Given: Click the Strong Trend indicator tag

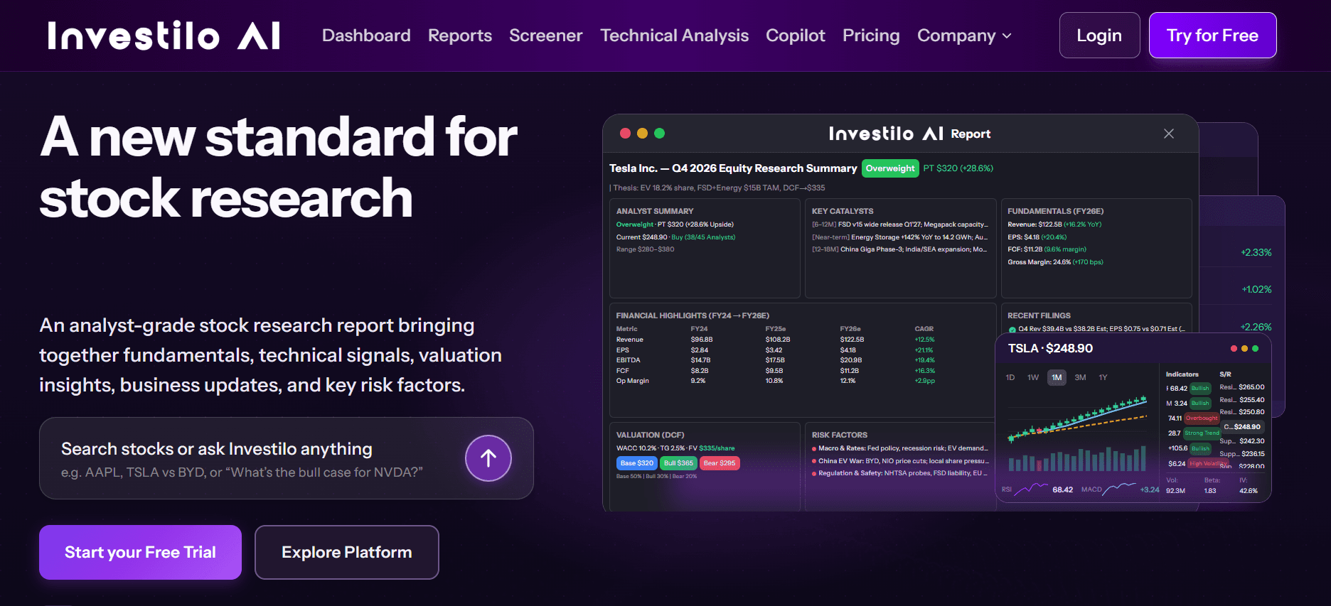Looking at the screenshot, I should tap(1202, 433).
